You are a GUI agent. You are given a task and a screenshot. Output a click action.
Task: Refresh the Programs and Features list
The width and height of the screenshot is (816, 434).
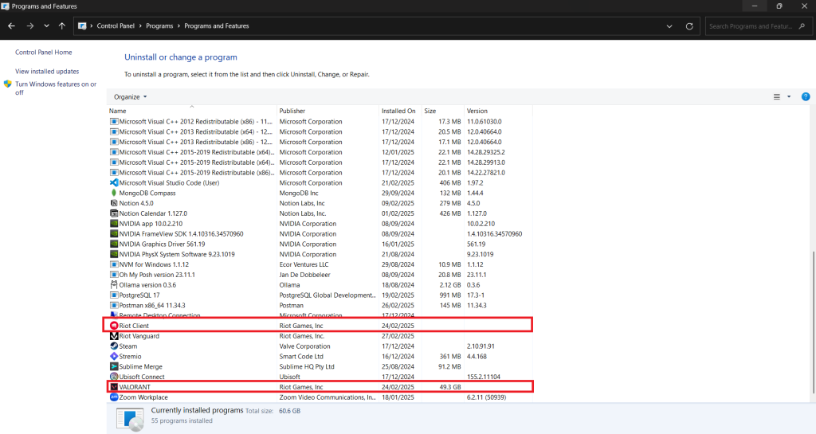[x=689, y=26]
